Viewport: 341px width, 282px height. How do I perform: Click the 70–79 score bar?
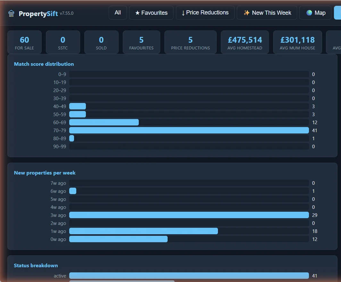click(189, 131)
